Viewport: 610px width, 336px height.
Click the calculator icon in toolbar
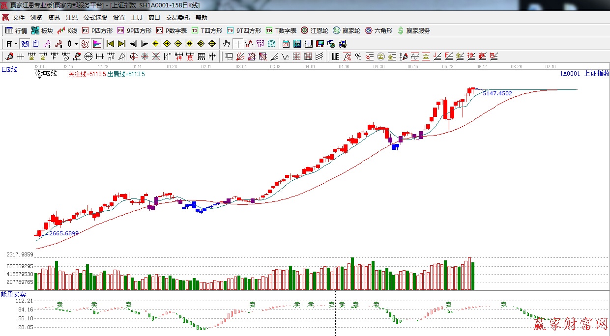[297, 44]
